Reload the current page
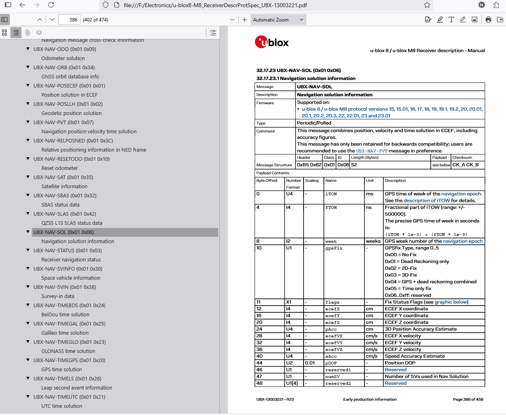Screen dimensions: 506x415 click(x=51, y=5)
